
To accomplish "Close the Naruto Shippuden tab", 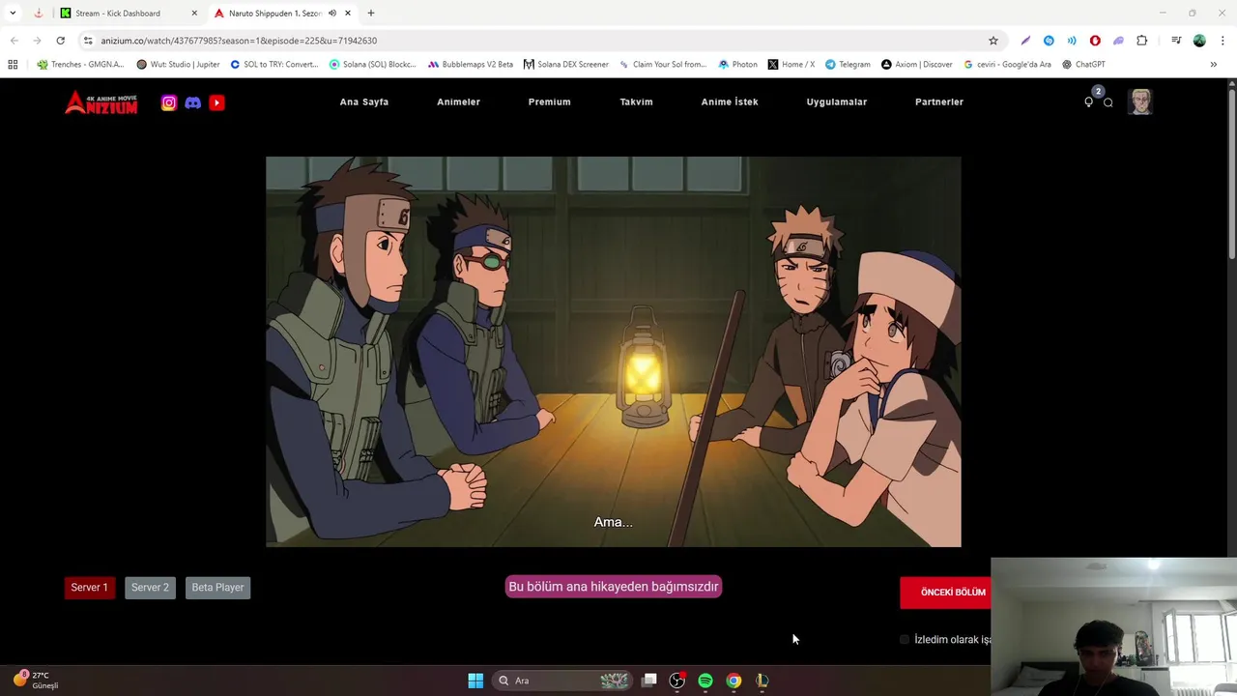I will click(348, 14).
